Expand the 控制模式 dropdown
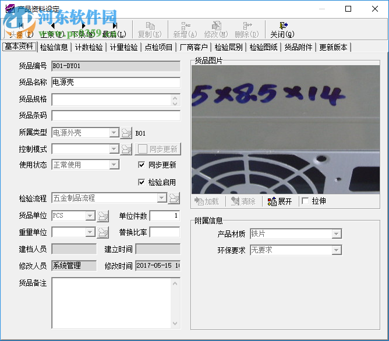Screen dimensions: 389x341 click(x=114, y=149)
